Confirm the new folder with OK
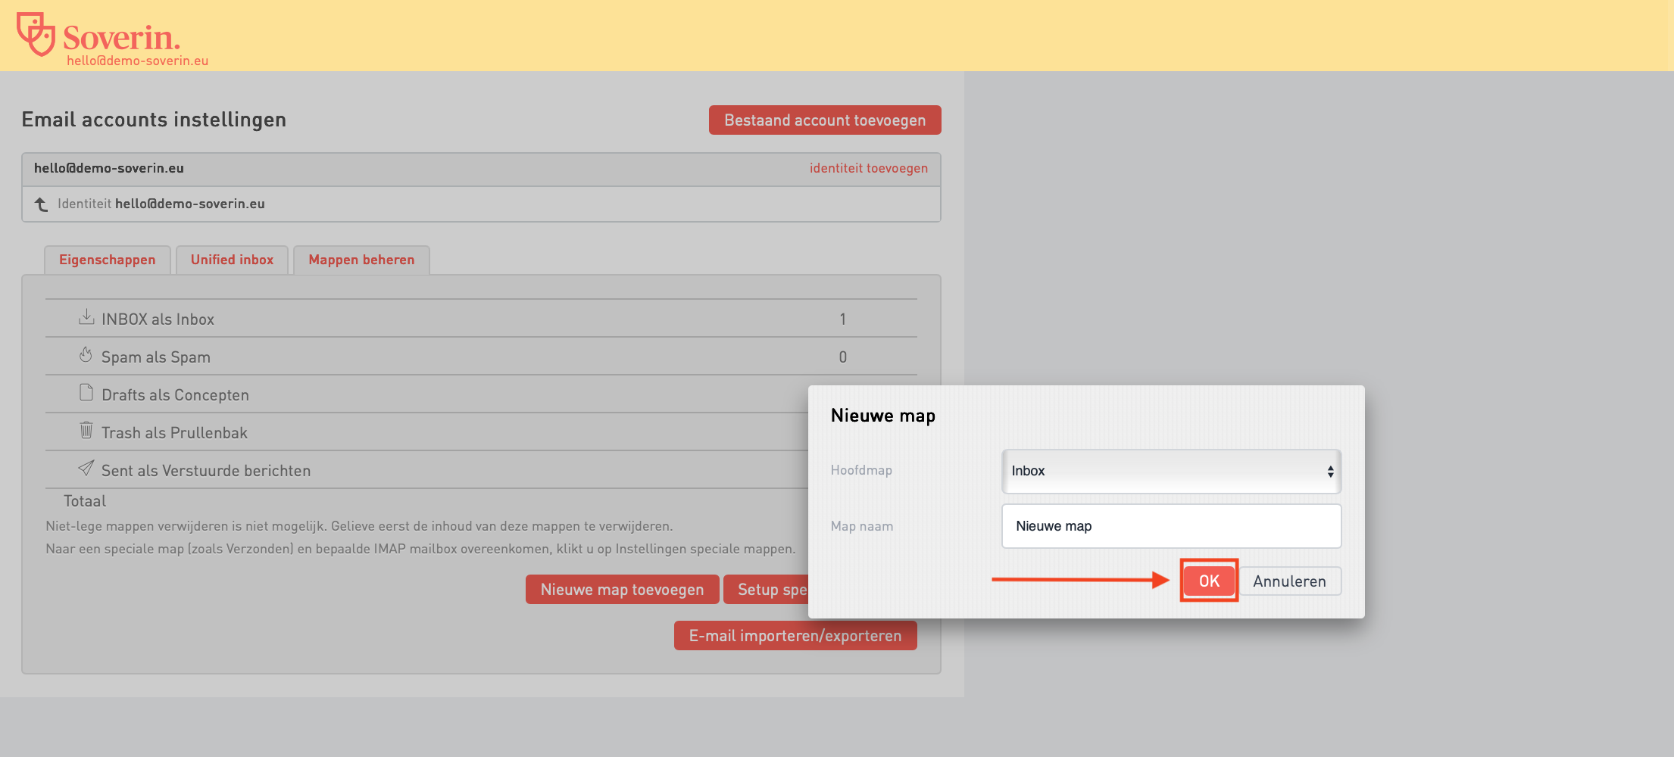Image resolution: width=1674 pixels, height=757 pixels. click(1208, 581)
